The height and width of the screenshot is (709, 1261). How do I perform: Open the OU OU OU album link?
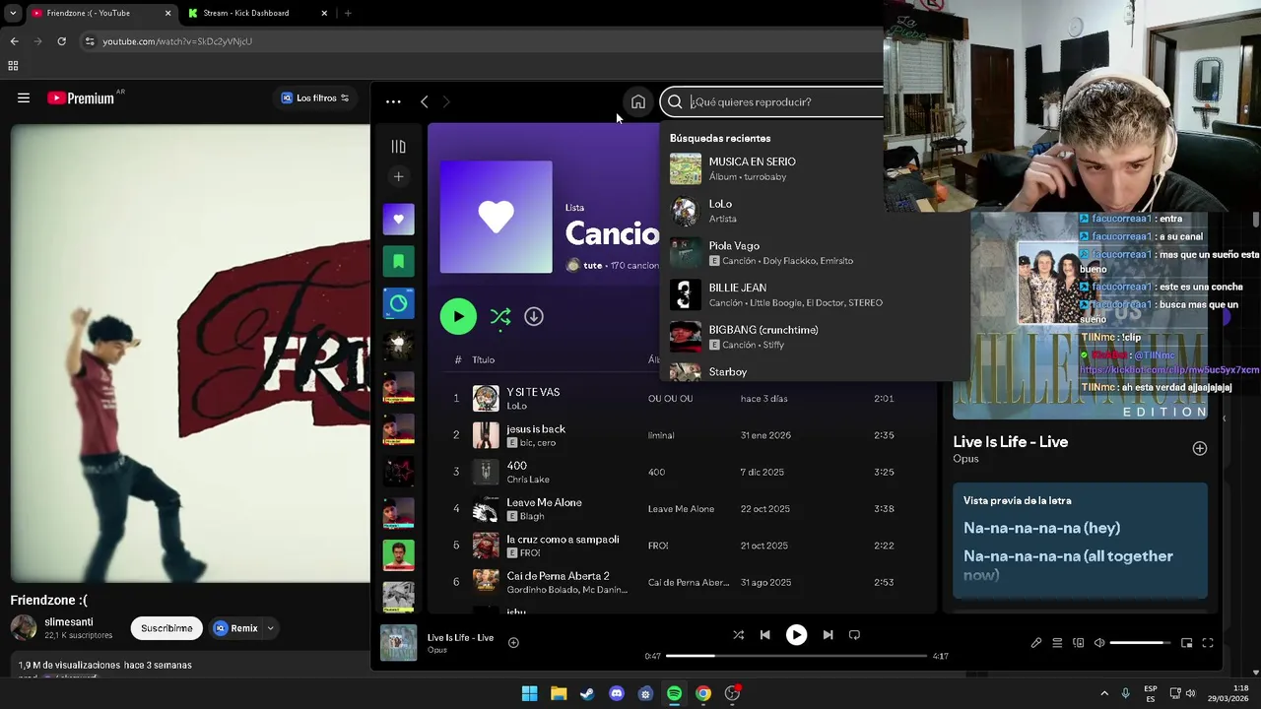(670, 399)
